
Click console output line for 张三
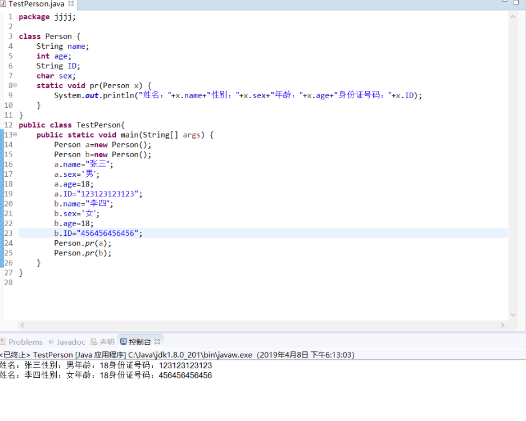(106, 365)
